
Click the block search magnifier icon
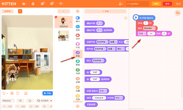[x=77, y=11]
